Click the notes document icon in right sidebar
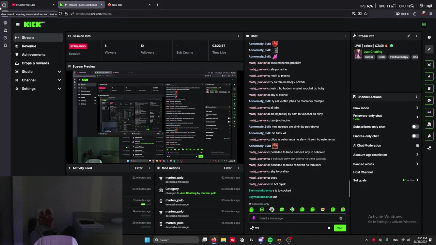The width and height of the screenshot is (436, 245). click(429, 88)
